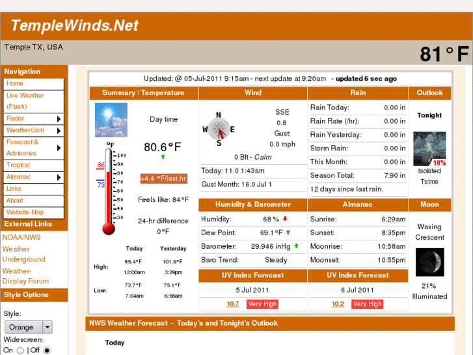Click the Humidity 68 % value

point(271,220)
